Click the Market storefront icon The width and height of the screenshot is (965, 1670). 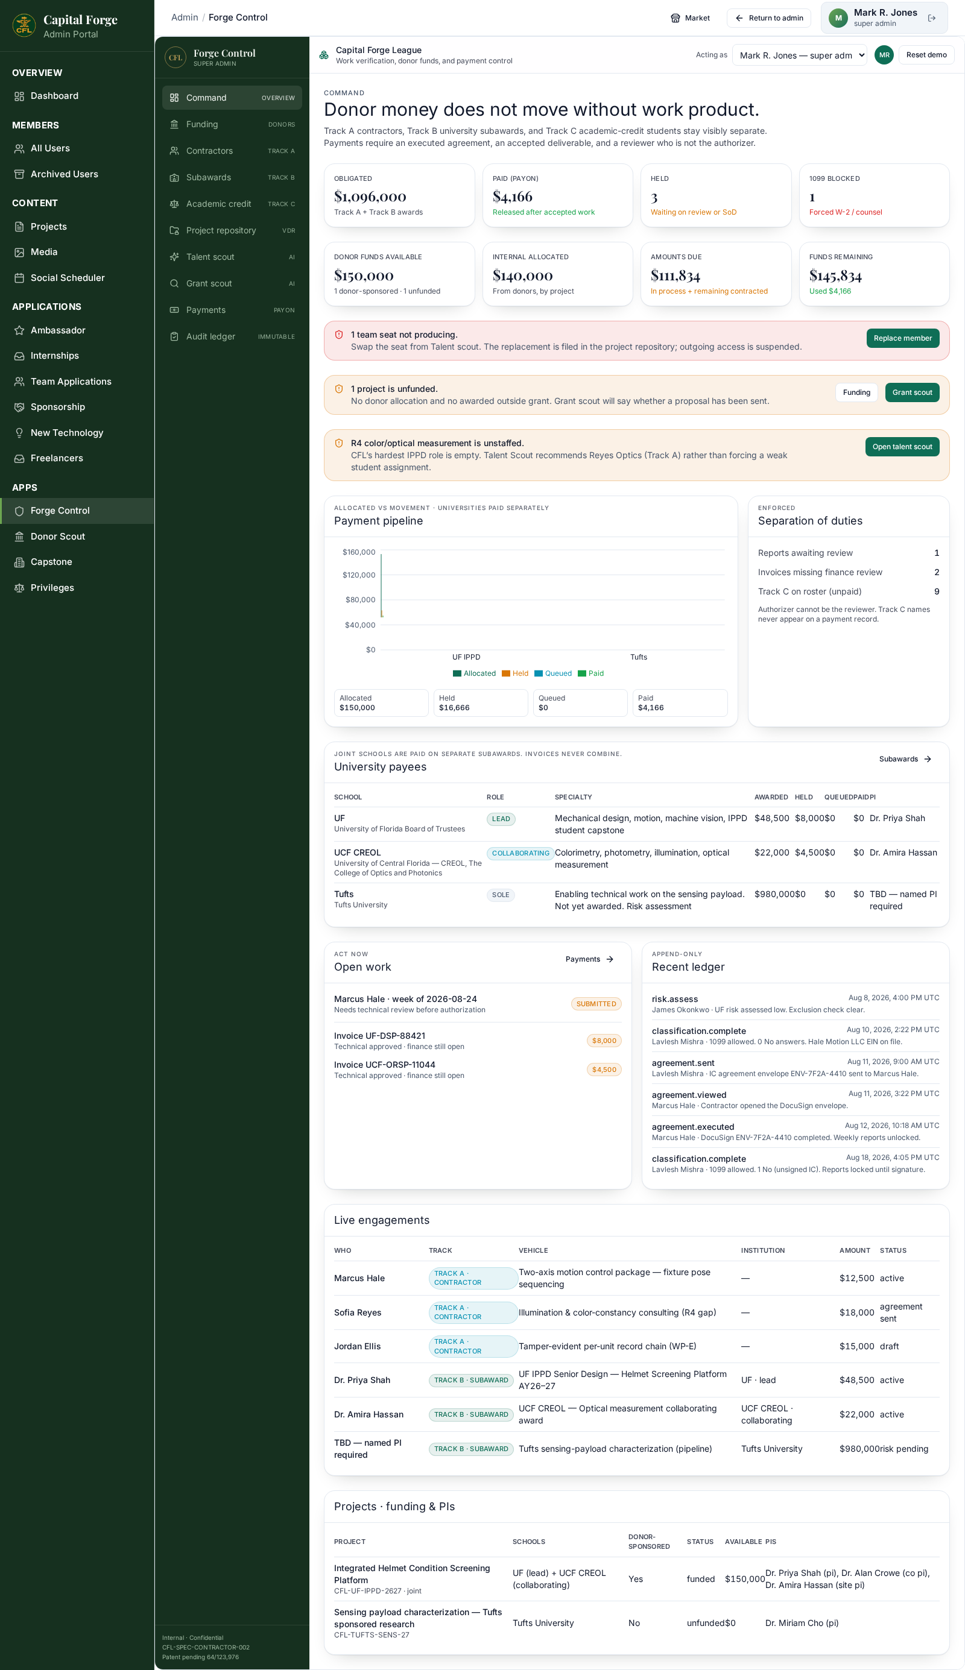[x=675, y=18]
